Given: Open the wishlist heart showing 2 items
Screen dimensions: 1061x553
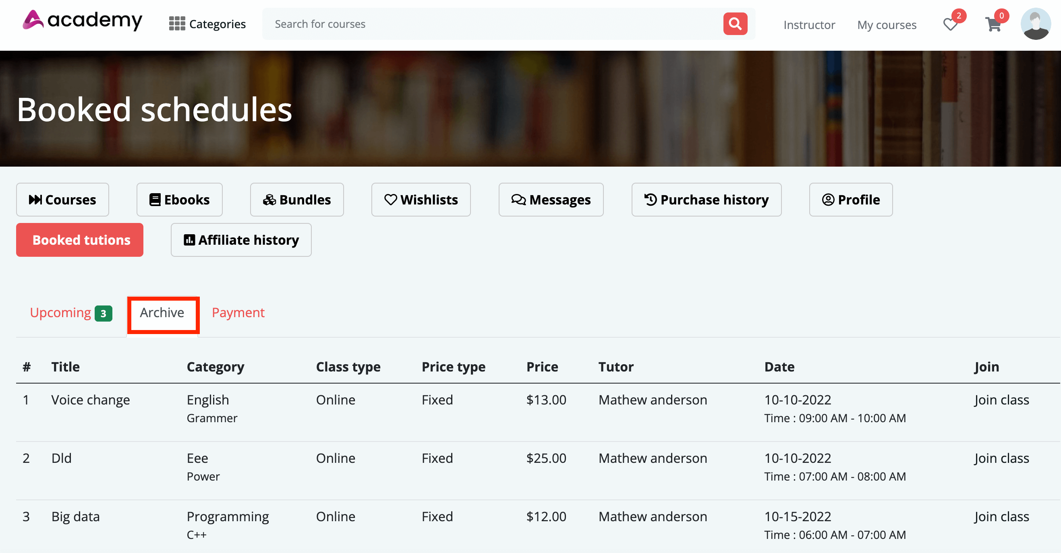Looking at the screenshot, I should click(950, 25).
